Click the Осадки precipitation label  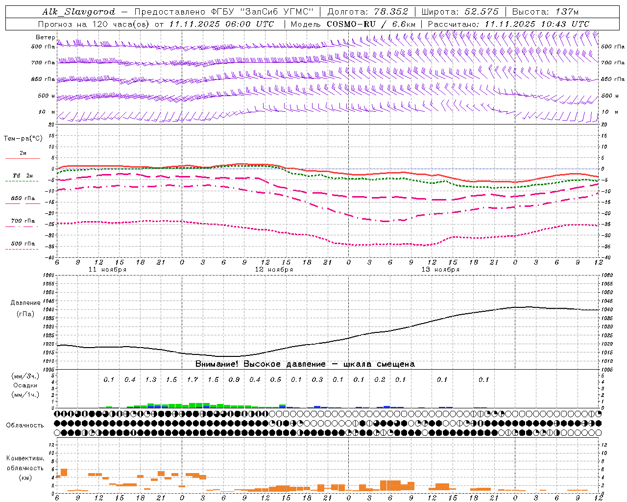tap(25, 385)
